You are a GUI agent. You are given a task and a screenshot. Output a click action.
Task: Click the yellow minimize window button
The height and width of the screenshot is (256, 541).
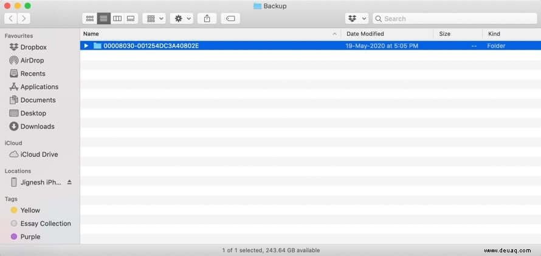17,6
